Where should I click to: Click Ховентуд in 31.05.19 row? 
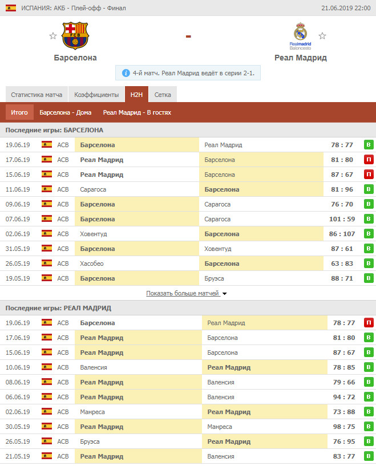pyautogui.click(x=218, y=249)
